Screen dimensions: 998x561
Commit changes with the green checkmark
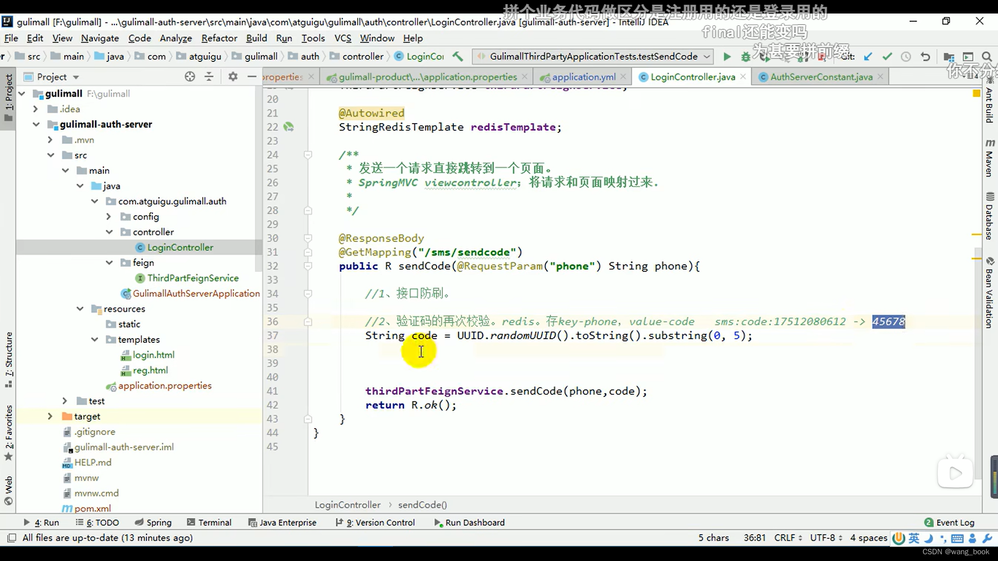(x=887, y=57)
